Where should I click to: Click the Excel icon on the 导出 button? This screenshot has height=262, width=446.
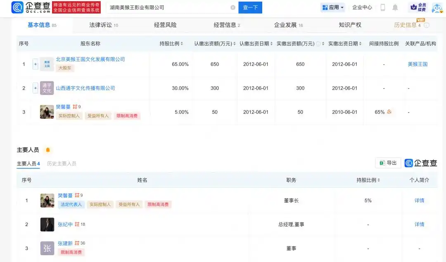pos(382,163)
